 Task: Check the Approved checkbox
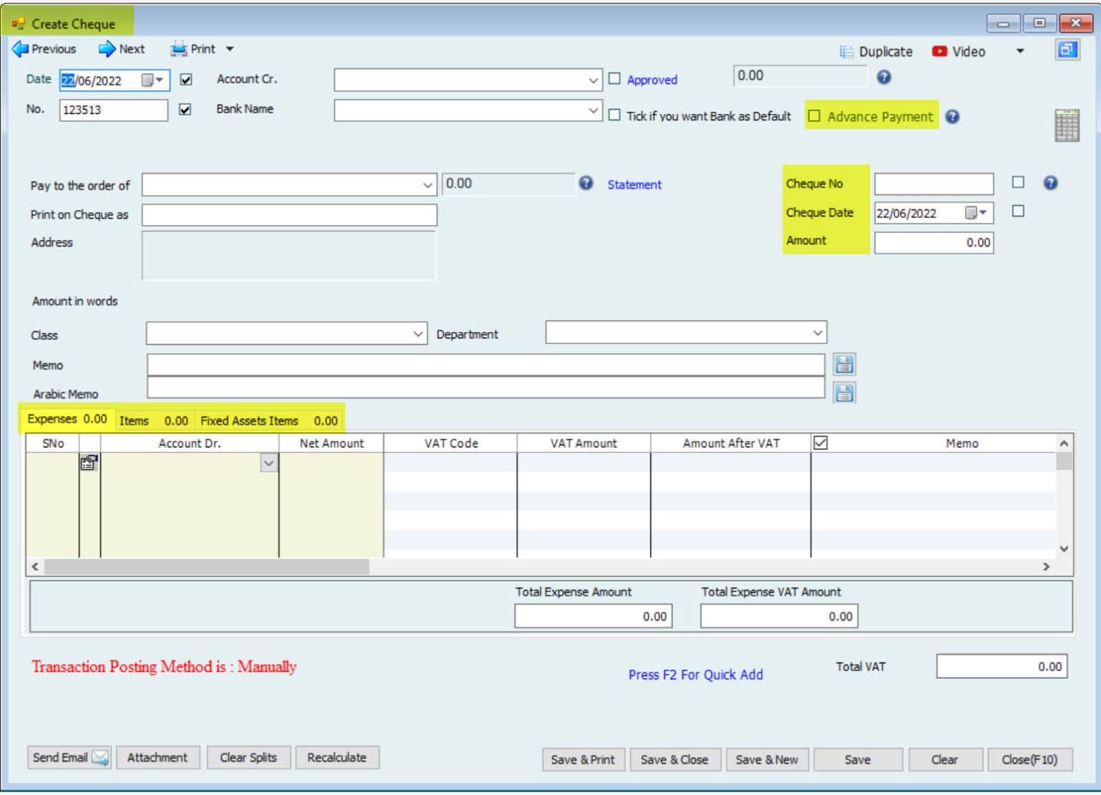click(614, 79)
